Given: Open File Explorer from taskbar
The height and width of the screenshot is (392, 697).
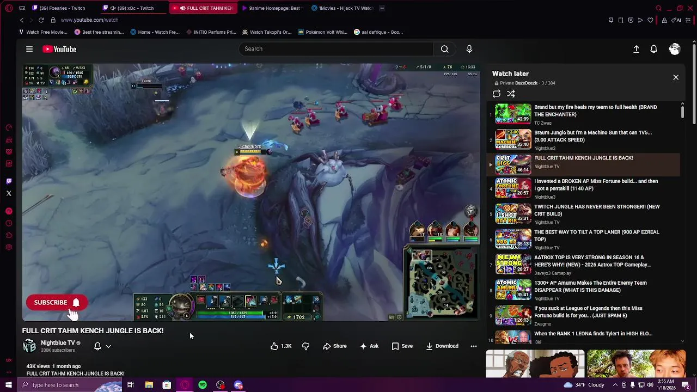Looking at the screenshot, I should pos(149,385).
